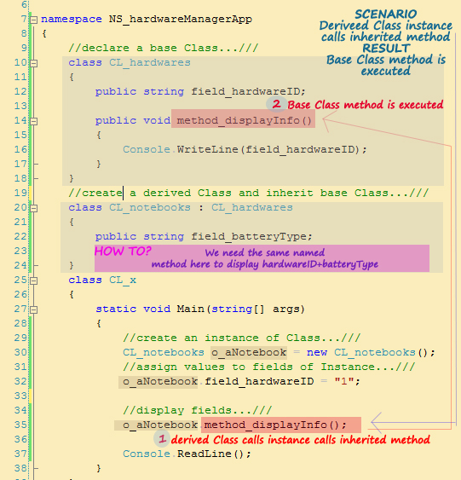This screenshot has height=480, width=461.
Task: Collapse the class CL_notebooks region
Action: click(x=33, y=208)
